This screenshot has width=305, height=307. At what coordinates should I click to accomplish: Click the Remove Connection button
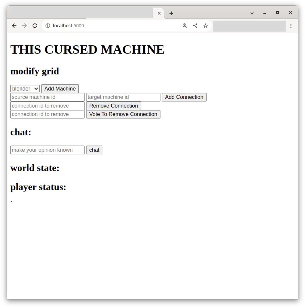[113, 106]
